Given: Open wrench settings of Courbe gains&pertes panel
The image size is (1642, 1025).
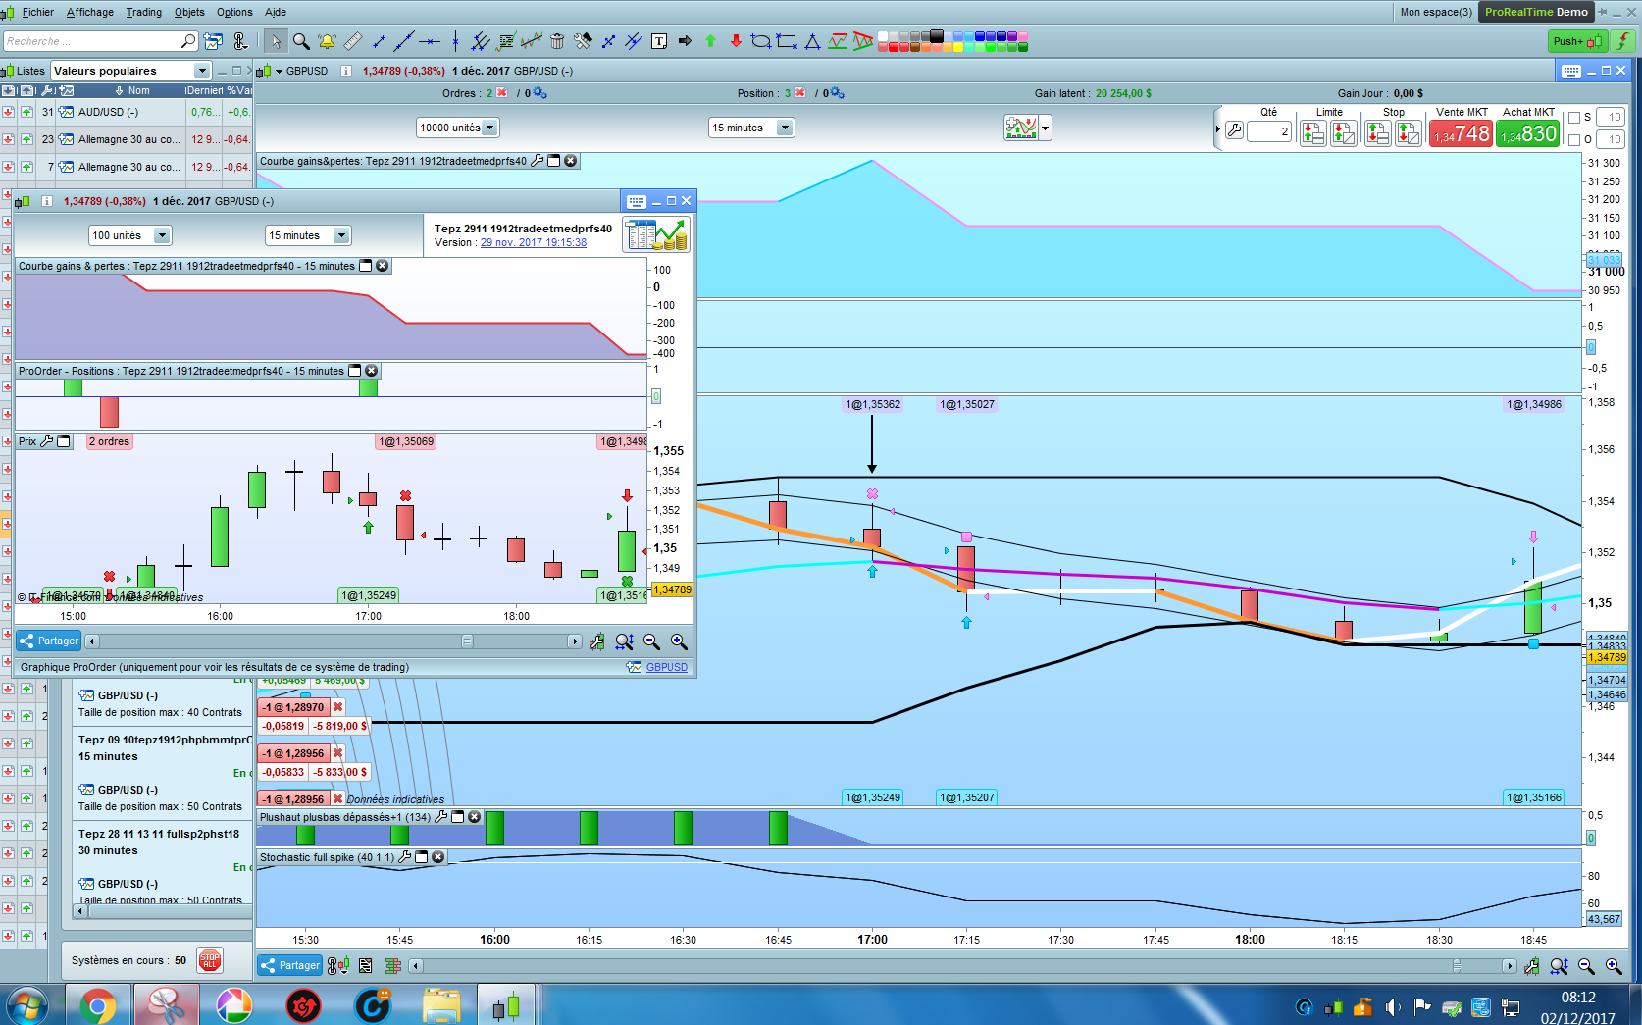Looking at the screenshot, I should (x=538, y=161).
